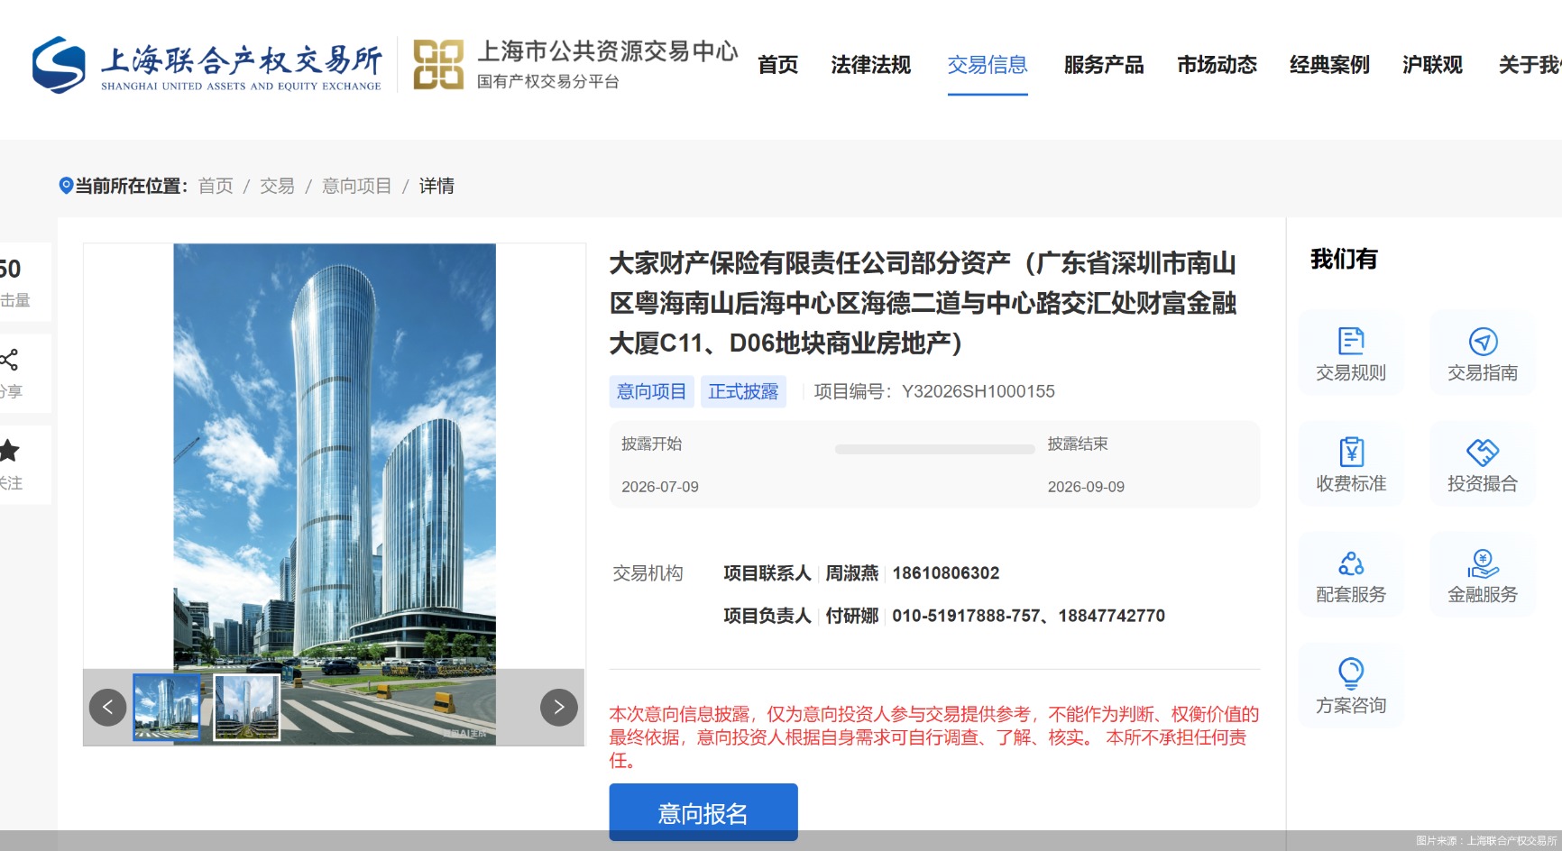Click the share icon in left sidebar
This screenshot has width=1562, height=851.
pos(9,361)
